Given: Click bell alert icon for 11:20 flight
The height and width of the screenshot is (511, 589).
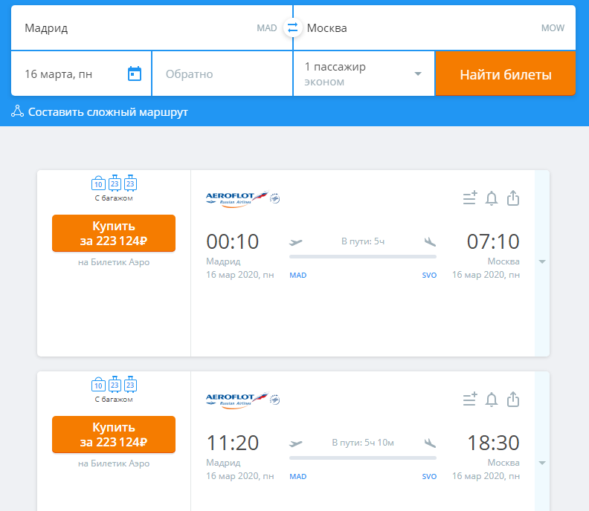Looking at the screenshot, I should click(x=492, y=399).
